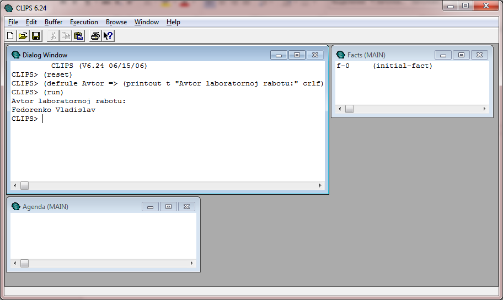Image resolution: width=503 pixels, height=300 pixels.
Task: Click the Open file folder icon
Action: [x=23, y=36]
